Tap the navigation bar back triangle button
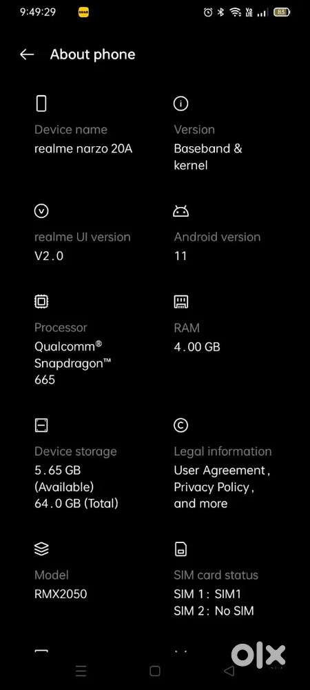Viewport: 310px width, 690px height. (x=229, y=671)
